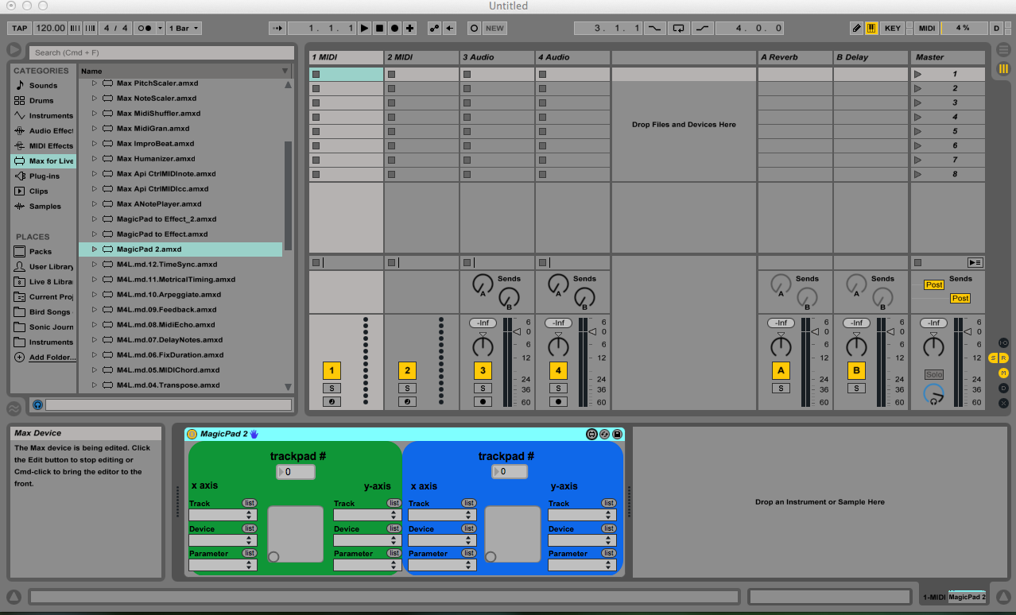Toggle the loop switch in the transport
This screenshot has height=615, width=1016.
[x=678, y=28]
